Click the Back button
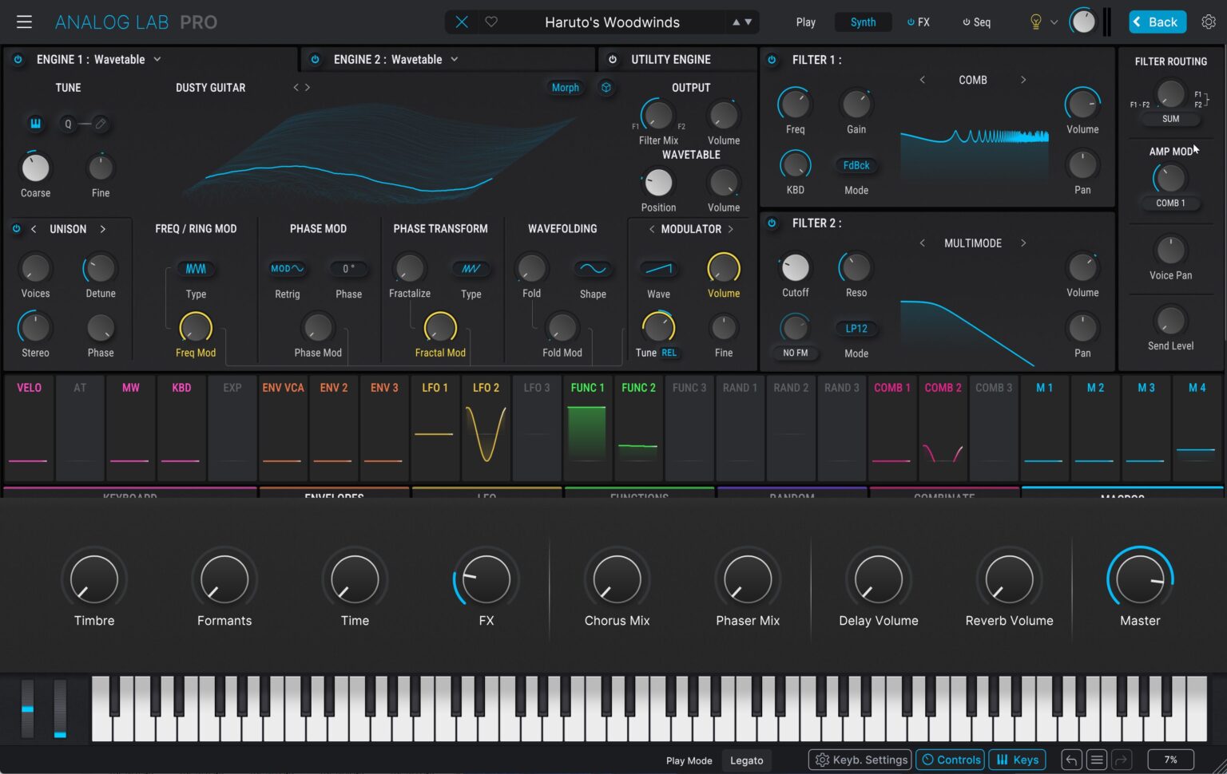Screen dimensions: 1227x774 (x=1158, y=22)
